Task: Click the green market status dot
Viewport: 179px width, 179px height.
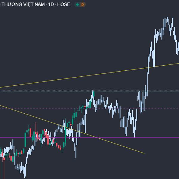Action: click(x=78, y=4)
